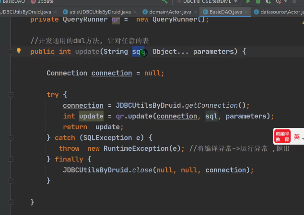
Task: Click the BasicDAO breadcrumb item
Action: pos(14,1)
